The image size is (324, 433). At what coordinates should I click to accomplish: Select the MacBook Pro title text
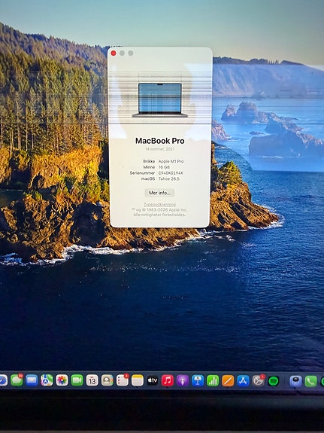point(160,141)
